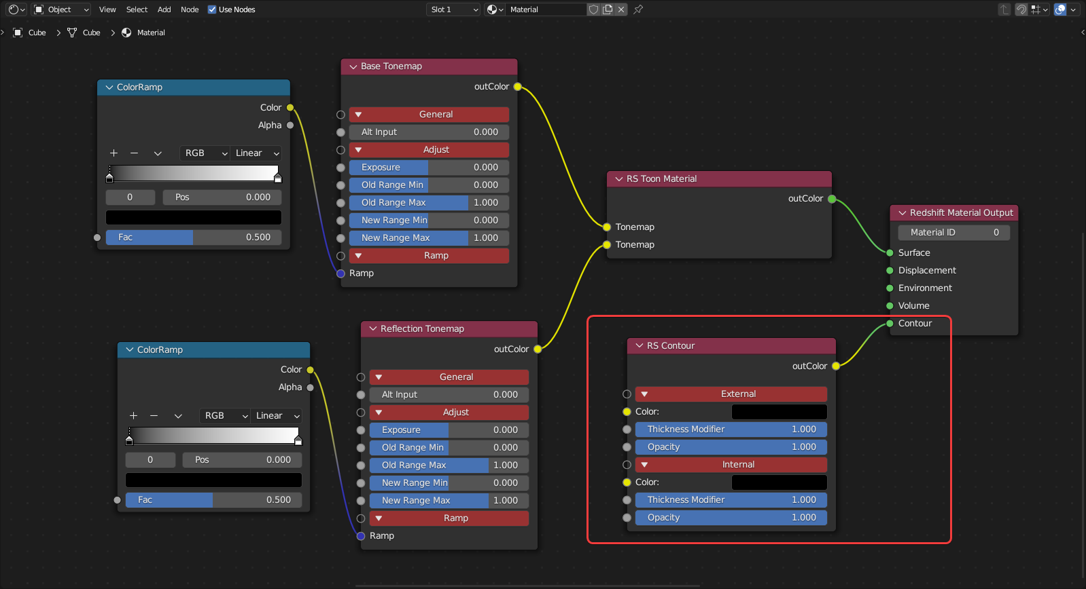The width and height of the screenshot is (1086, 589).
Task: Click the RS Toon Material node header
Action: click(719, 179)
